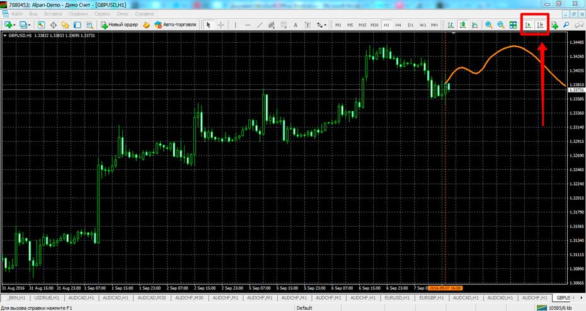Viewport: 586px width, 311px height.
Task: Select the Crosshair tool
Action: point(221,25)
